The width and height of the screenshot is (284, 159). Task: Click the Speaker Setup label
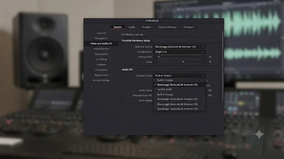point(144,76)
